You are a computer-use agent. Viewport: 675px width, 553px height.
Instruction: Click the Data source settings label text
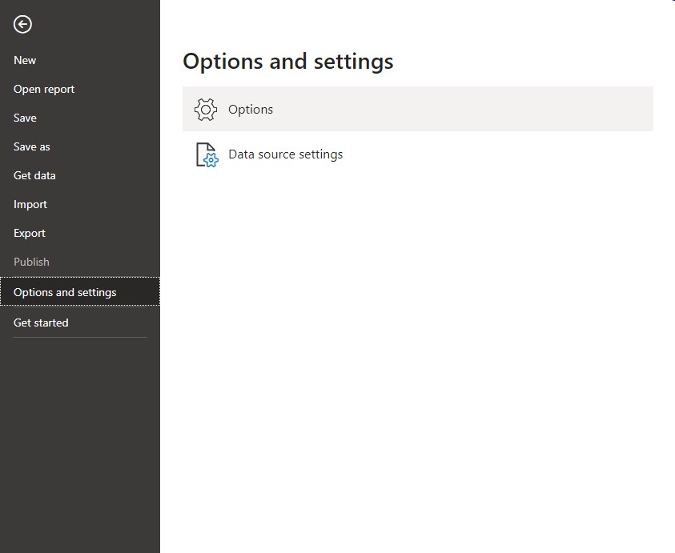coord(285,154)
